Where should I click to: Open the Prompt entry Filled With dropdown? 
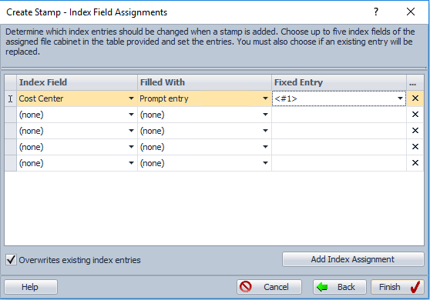tap(265, 98)
